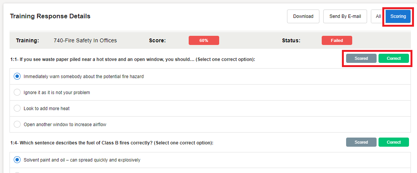Click the red Failed status badge

337,40
